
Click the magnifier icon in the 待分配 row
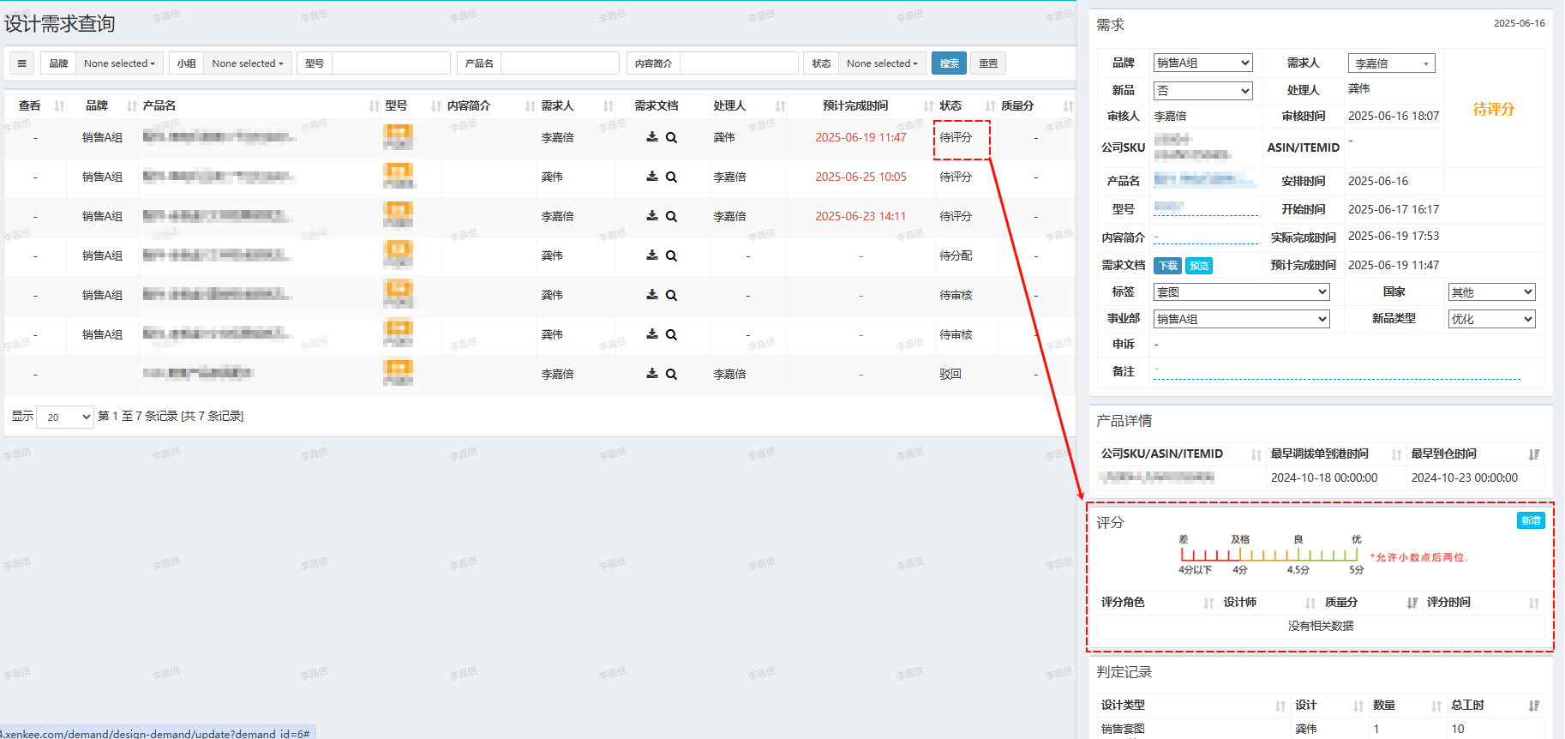(x=671, y=255)
